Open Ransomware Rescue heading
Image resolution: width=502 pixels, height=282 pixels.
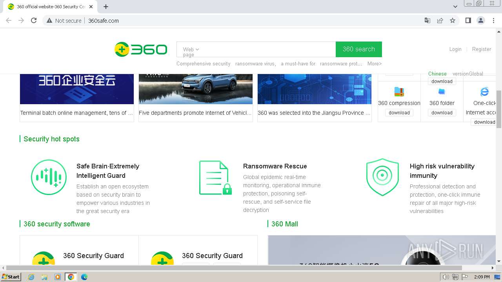point(275,166)
